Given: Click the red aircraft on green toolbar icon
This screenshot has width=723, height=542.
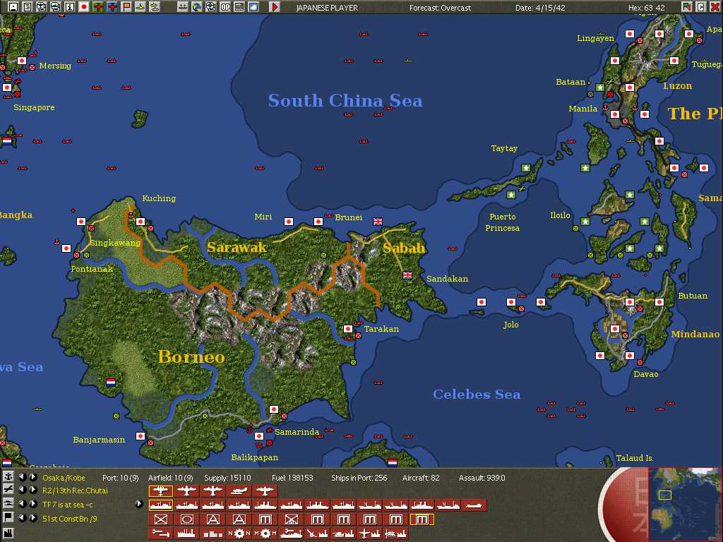Looking at the screenshot, I should point(98,7).
